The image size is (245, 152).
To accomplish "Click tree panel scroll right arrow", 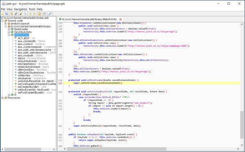I will (x=54, y=149).
